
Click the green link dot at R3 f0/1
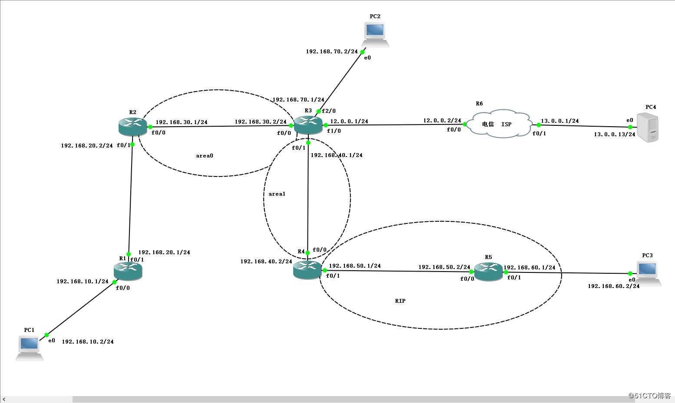(308, 143)
